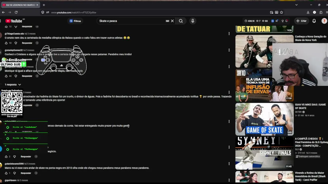328x184 pixels.
Task: Open the New York skate kids thumbnail
Action: (264, 51)
